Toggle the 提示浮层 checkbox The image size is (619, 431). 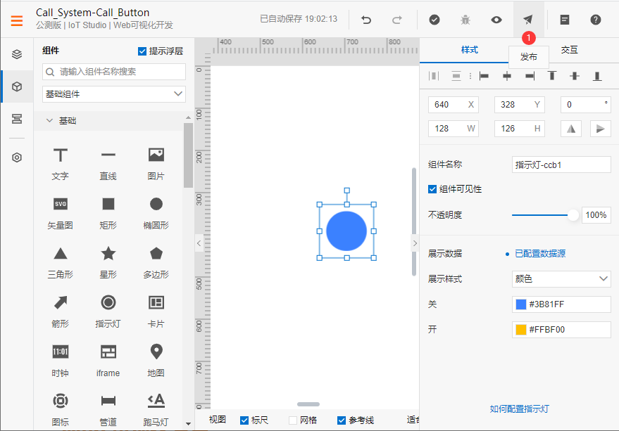tap(142, 51)
